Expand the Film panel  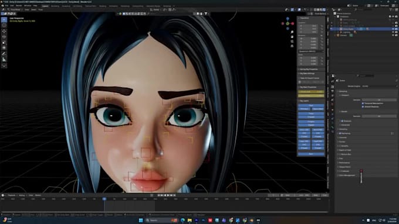click(x=341, y=158)
